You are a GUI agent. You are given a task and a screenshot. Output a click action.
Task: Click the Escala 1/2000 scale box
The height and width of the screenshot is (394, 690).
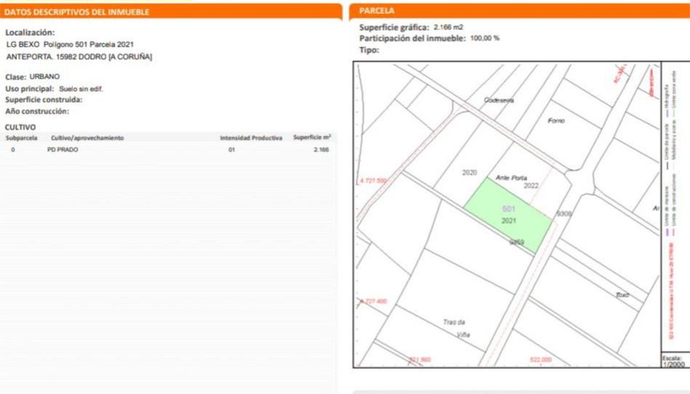(x=673, y=361)
